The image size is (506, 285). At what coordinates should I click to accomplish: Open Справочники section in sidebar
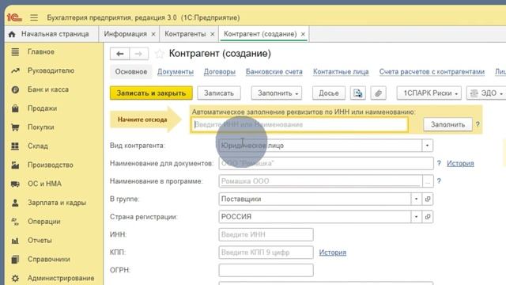tap(48, 259)
